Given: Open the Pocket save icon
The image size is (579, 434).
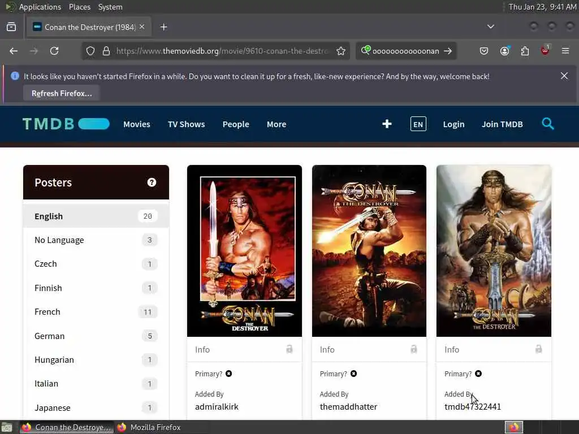Looking at the screenshot, I should click(484, 51).
